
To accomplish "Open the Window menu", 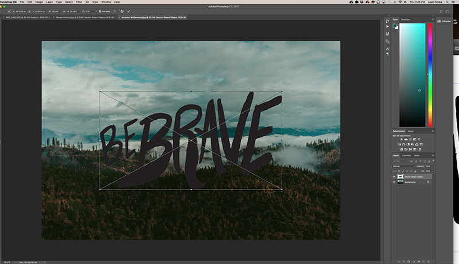I will [x=106, y=2].
